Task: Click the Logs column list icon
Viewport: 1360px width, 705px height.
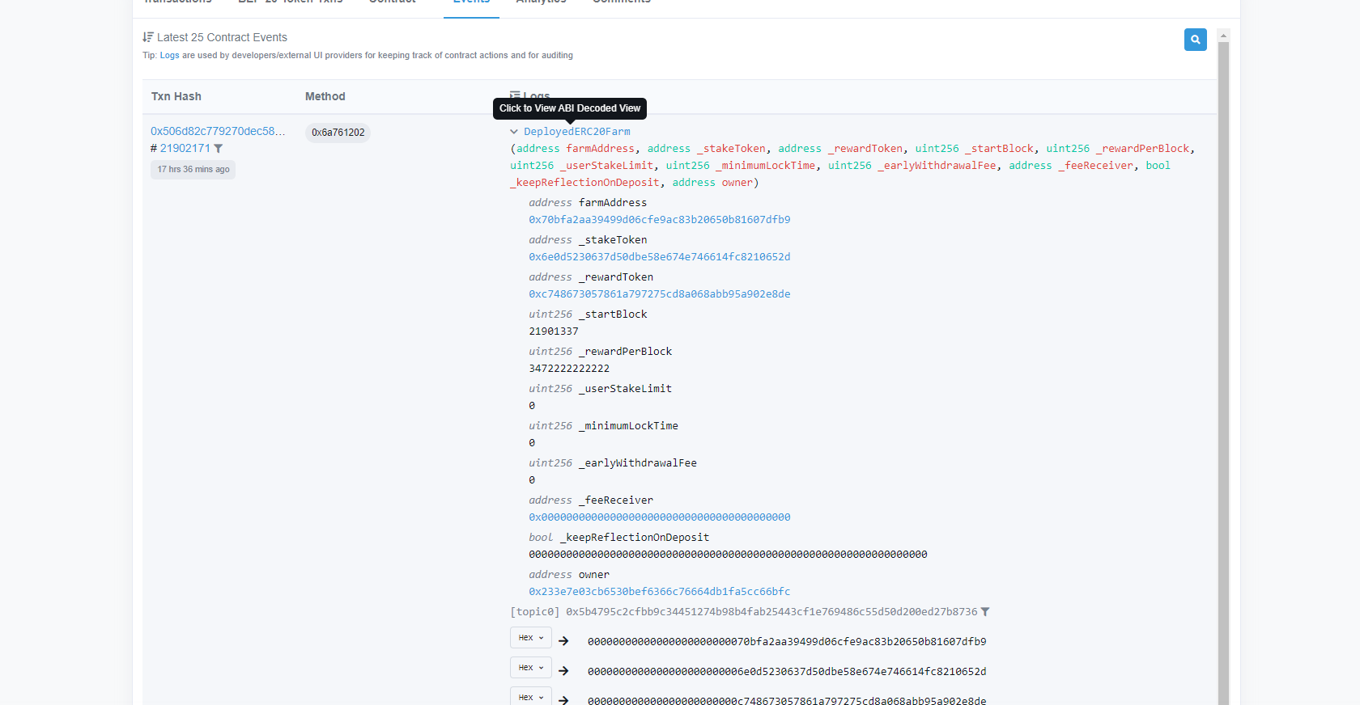Action: 515,95
